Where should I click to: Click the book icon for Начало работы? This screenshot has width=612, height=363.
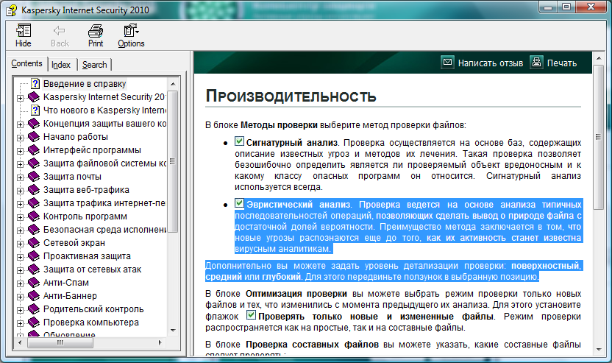pos(34,137)
